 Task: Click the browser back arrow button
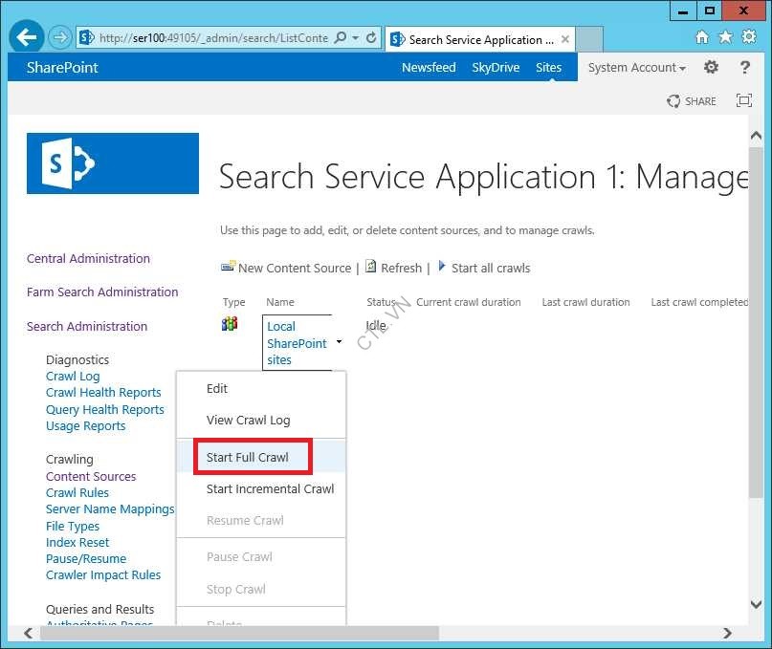tap(27, 38)
